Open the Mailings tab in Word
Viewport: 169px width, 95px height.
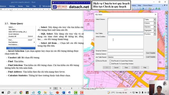[x=12, y=6]
